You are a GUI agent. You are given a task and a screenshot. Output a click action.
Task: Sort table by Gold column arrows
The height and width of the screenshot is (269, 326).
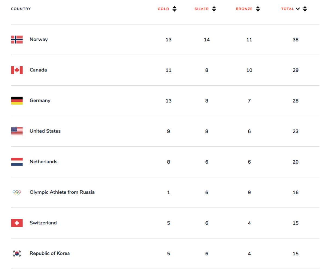(174, 9)
